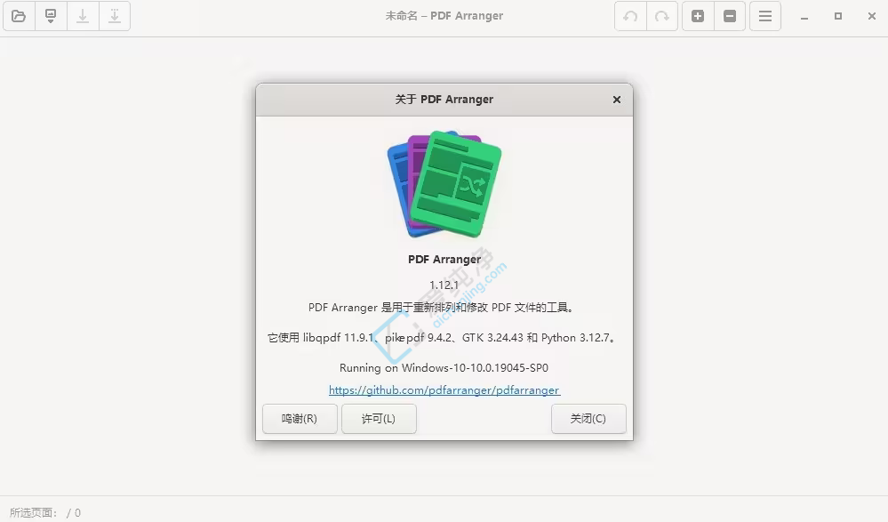This screenshot has height=522, width=888.
Task: Click the 所选页面 status bar label
Action: [34, 513]
